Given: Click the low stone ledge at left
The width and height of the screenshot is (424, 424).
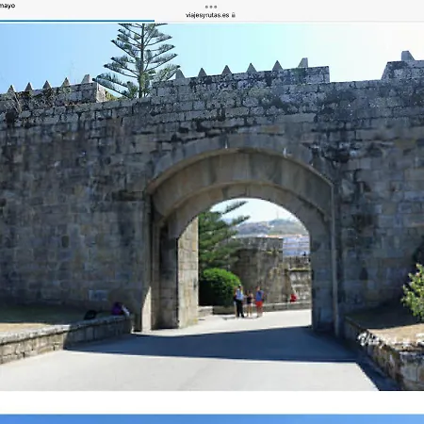Looking at the screenshot, I should tap(64, 338).
